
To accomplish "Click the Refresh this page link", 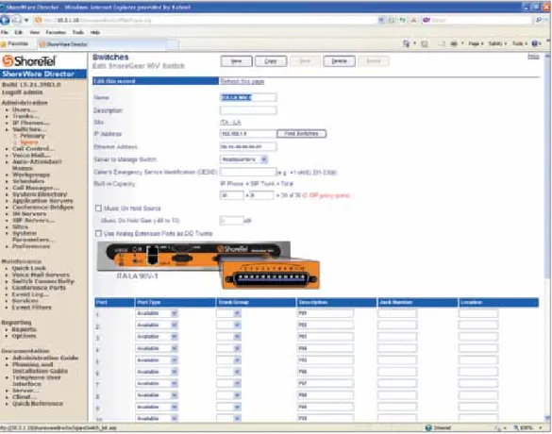I will (243, 81).
